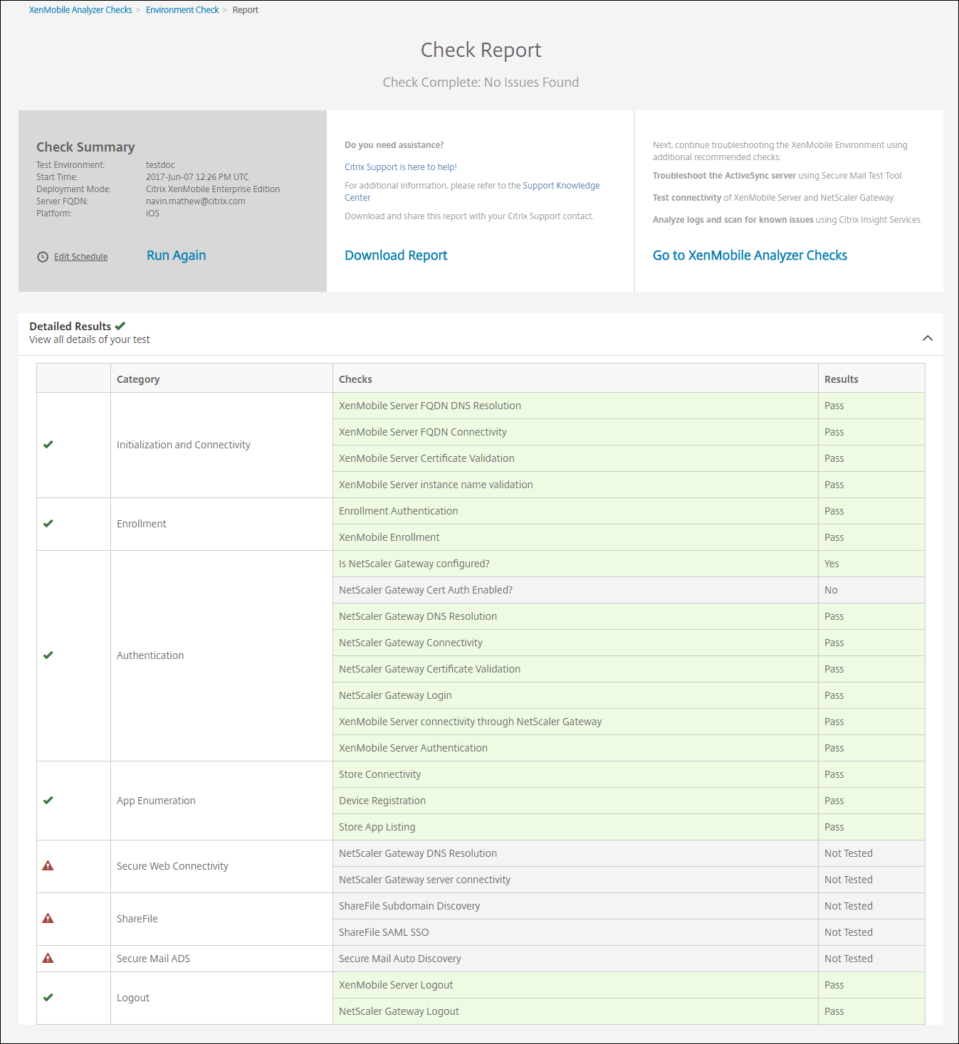Click 'ShareFile Subdomain Discovery' check
Image resolution: width=959 pixels, height=1044 pixels.
[575, 906]
